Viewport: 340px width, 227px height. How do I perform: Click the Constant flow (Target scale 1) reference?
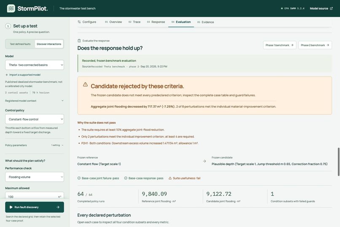pyautogui.click(x=99, y=164)
